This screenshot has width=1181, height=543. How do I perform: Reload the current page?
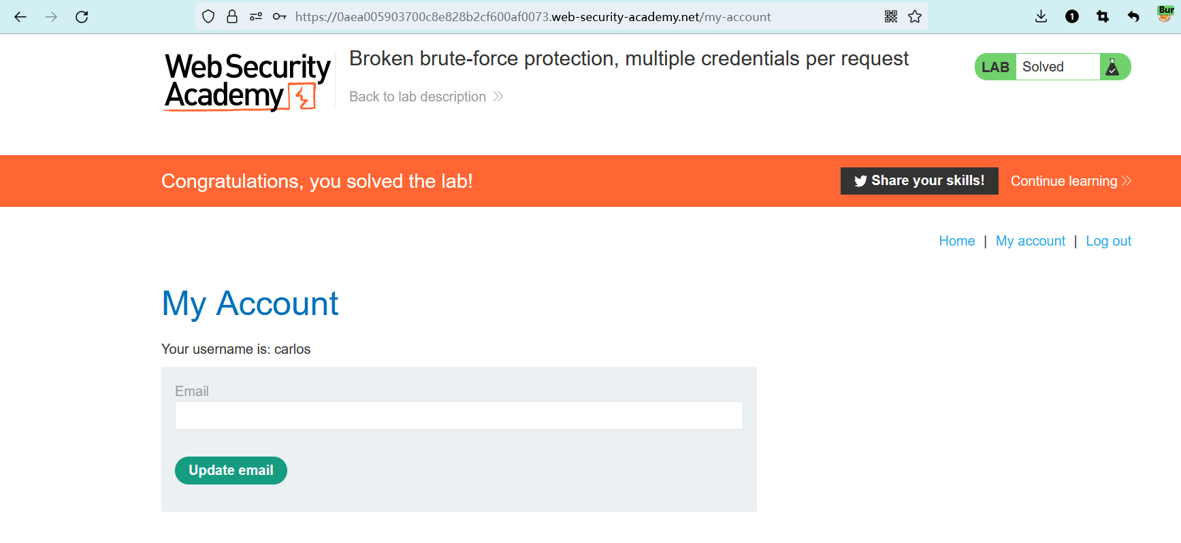point(82,17)
